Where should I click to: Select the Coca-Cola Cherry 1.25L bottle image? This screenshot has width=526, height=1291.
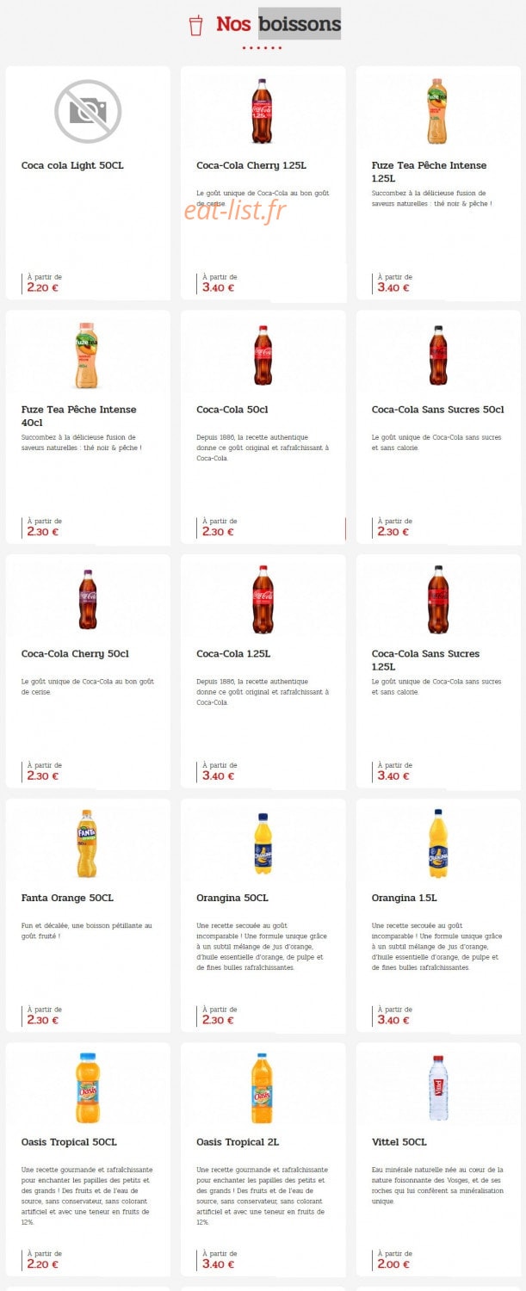[263, 111]
